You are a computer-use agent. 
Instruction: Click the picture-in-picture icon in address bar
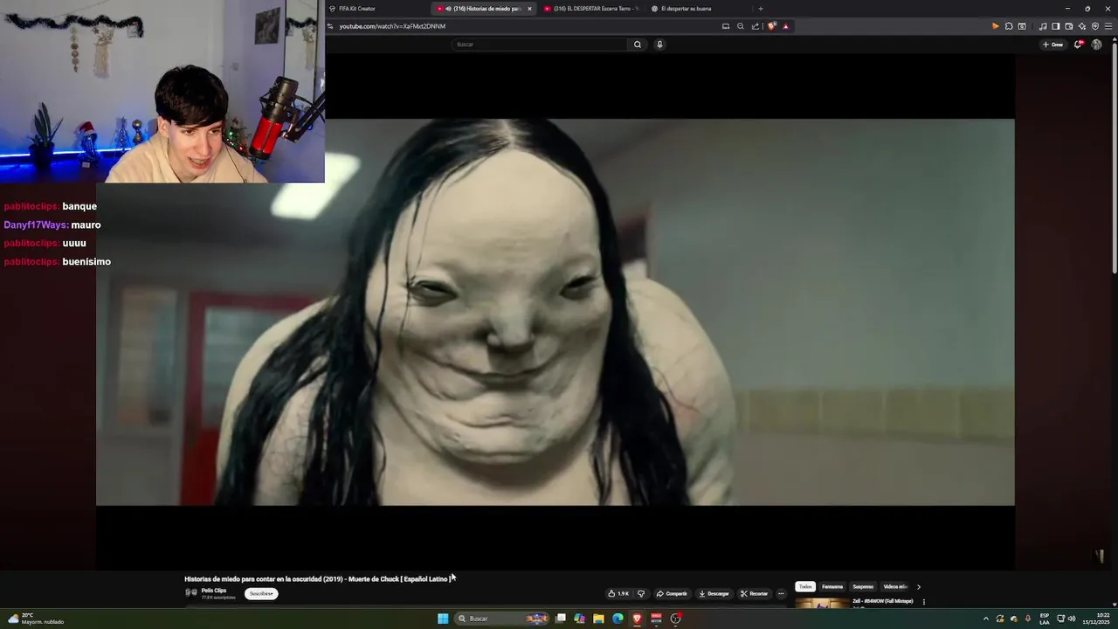pyautogui.click(x=726, y=26)
